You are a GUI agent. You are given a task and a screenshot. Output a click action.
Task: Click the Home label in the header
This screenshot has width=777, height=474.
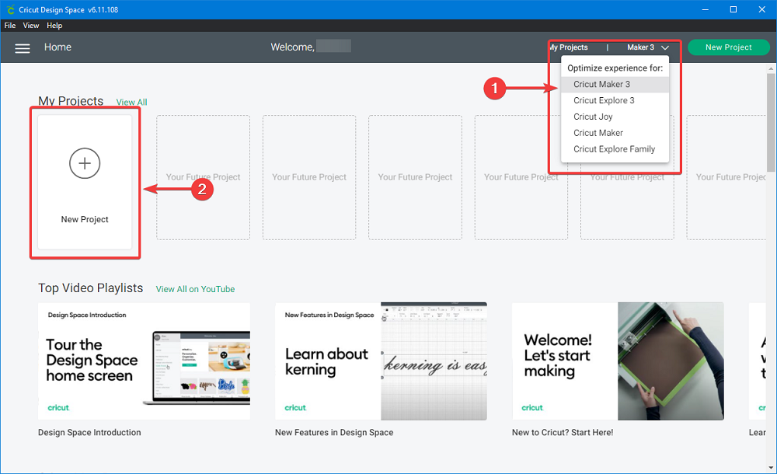click(57, 47)
